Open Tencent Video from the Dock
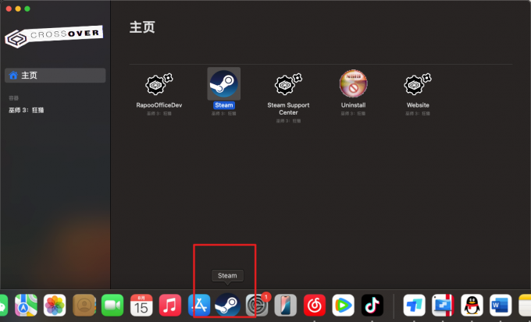Viewport: 531px width, 322px height. point(344,306)
